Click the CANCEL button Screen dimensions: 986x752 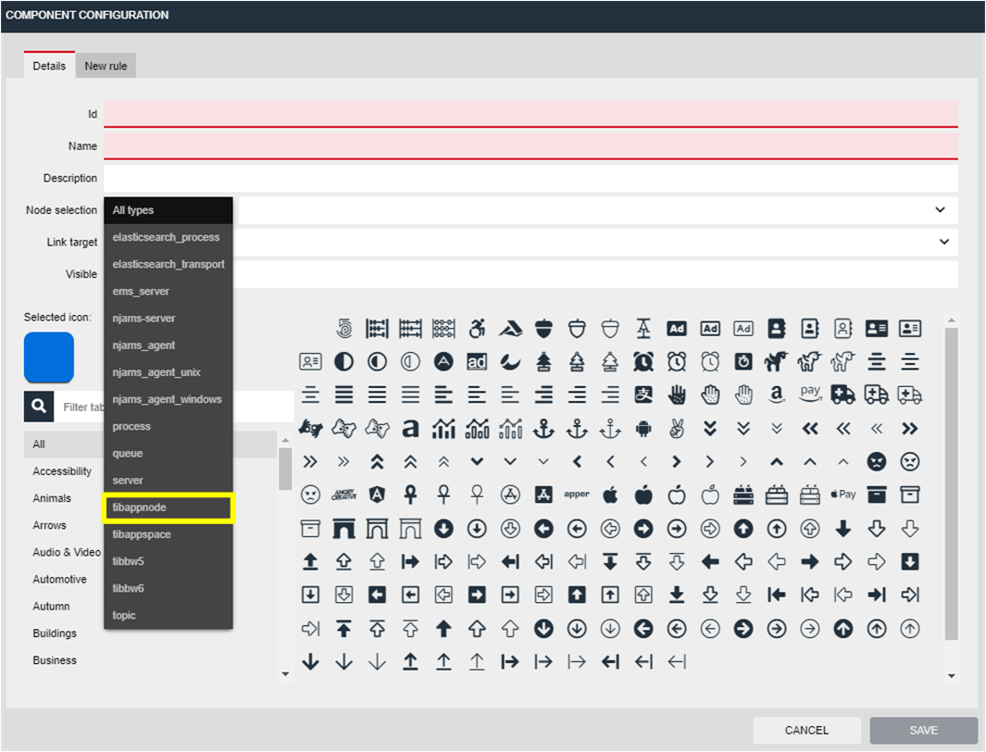(806, 730)
